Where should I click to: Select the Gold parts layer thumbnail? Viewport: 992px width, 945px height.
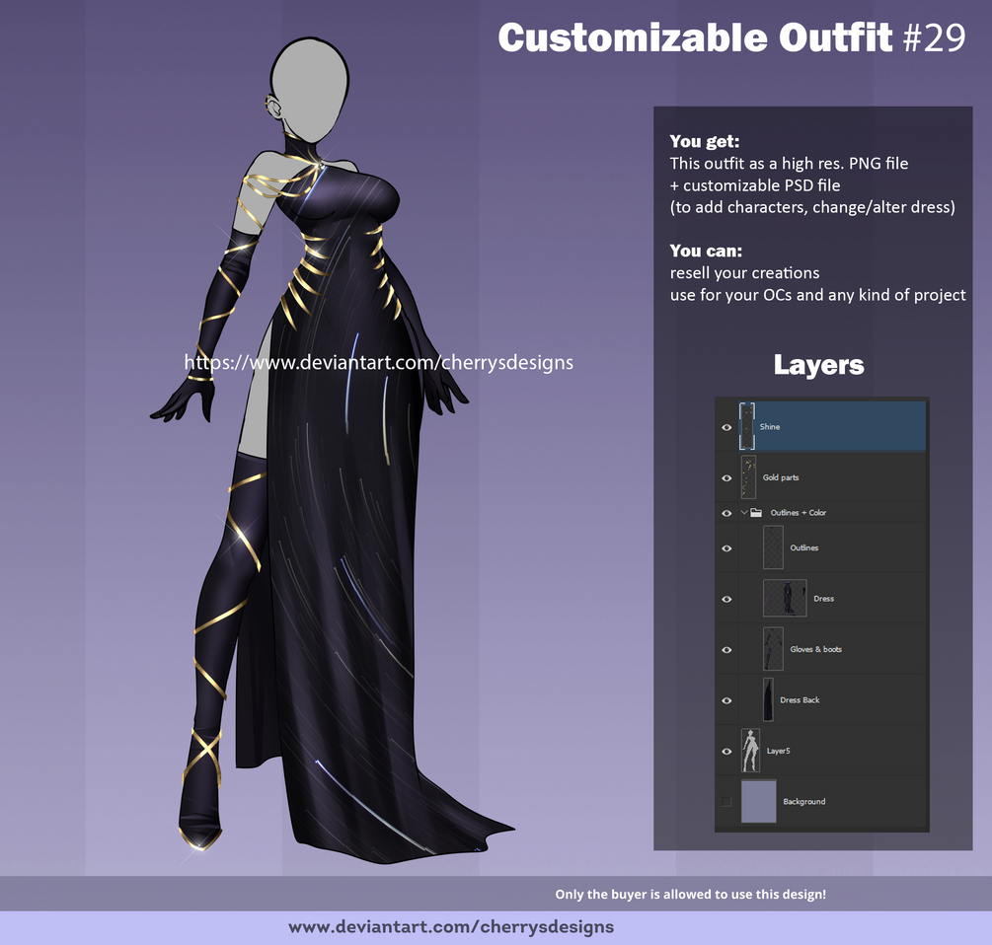click(748, 477)
